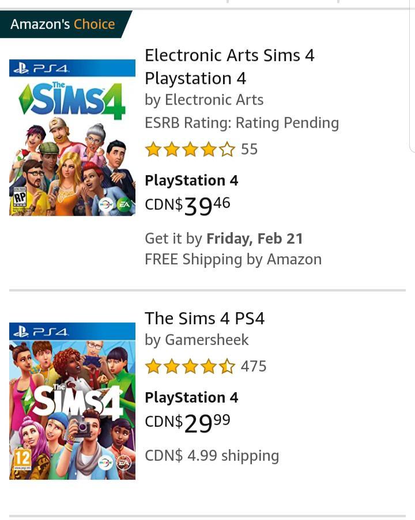Tap 'PlayStation 4' label above CDN$29.99
This screenshot has height=520, width=415.
click(191, 397)
